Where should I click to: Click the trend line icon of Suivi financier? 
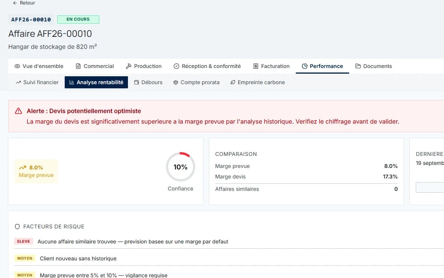click(x=18, y=82)
